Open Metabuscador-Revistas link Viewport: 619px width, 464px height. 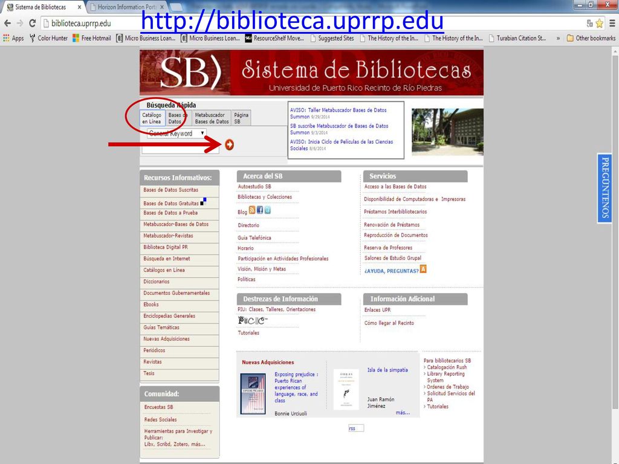pyautogui.click(x=168, y=236)
